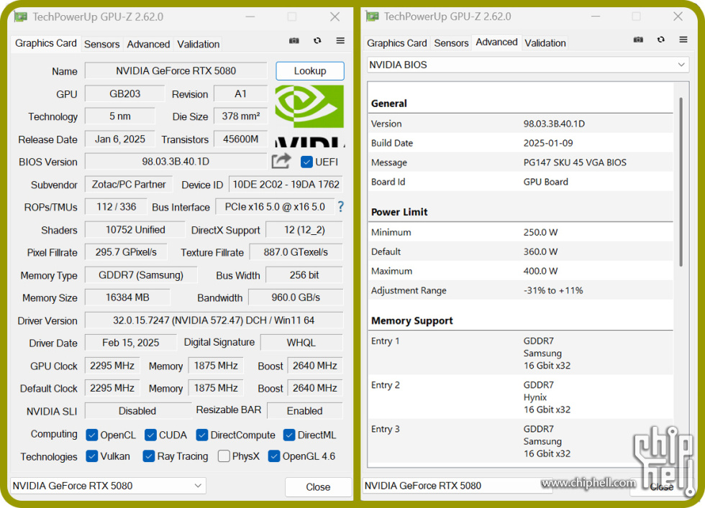Click the question mark next to Bus Interface
The height and width of the screenshot is (508, 705).
click(x=341, y=207)
